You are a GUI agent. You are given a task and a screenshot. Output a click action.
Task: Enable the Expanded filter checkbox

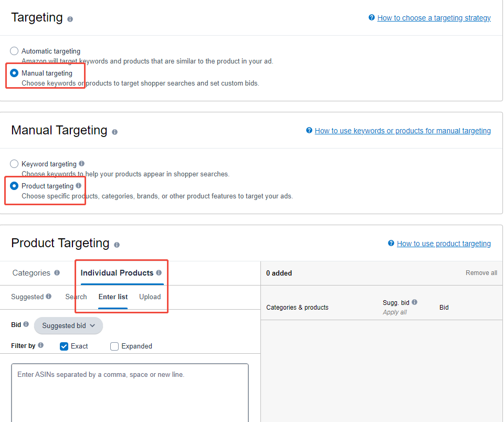point(114,346)
